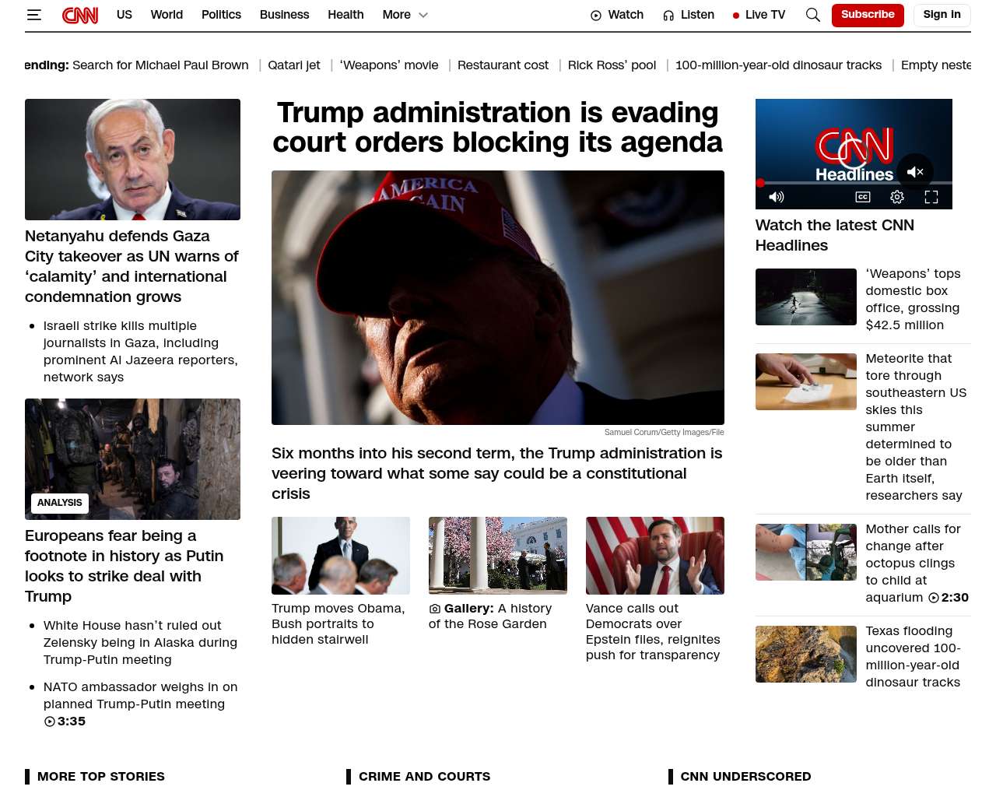
Task: Unmute the CNN Headlines video overlay
Action: click(915, 172)
